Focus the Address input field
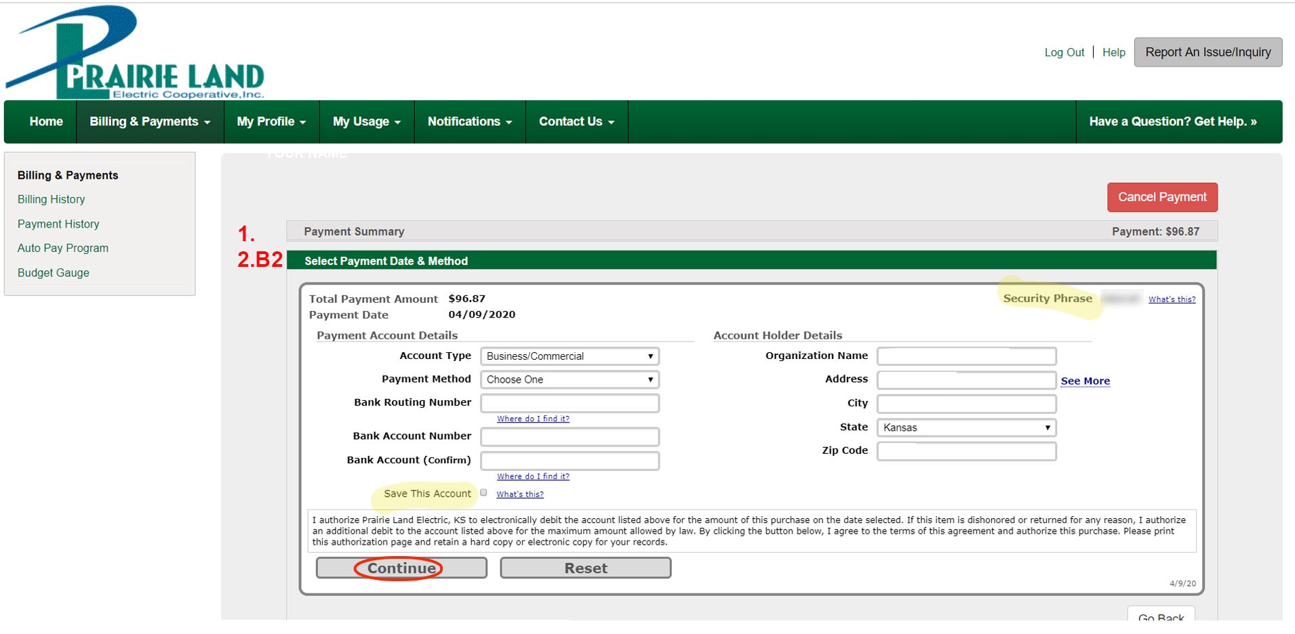Screen dimensions: 1295x634 point(966,380)
